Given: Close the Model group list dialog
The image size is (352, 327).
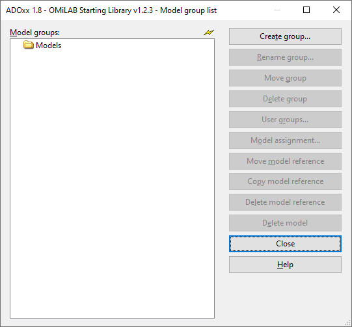Looking at the screenshot, I should (x=285, y=244).
